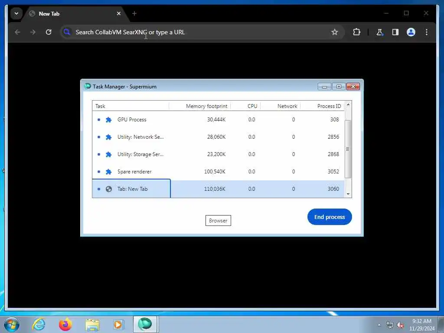
Task: Open the profile avatar menu
Action: point(411,32)
